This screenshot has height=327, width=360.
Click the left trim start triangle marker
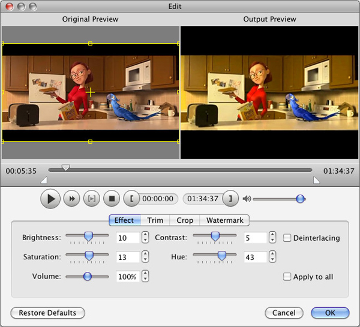pyautogui.click(x=44, y=180)
